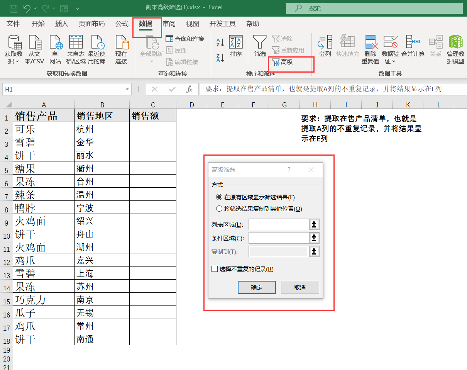Click 删除重复值 (Remove Duplicates) icon

371,49
